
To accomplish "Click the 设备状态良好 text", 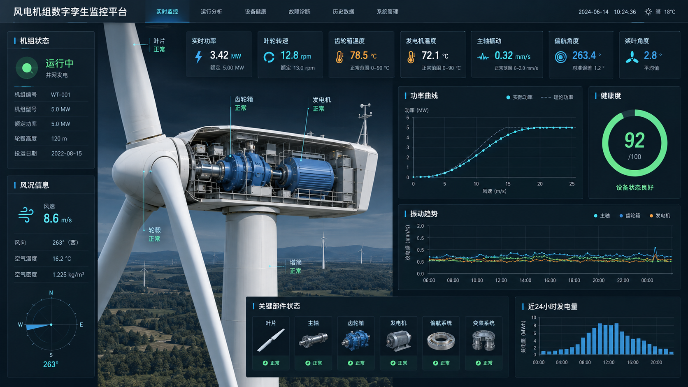I will point(635,188).
